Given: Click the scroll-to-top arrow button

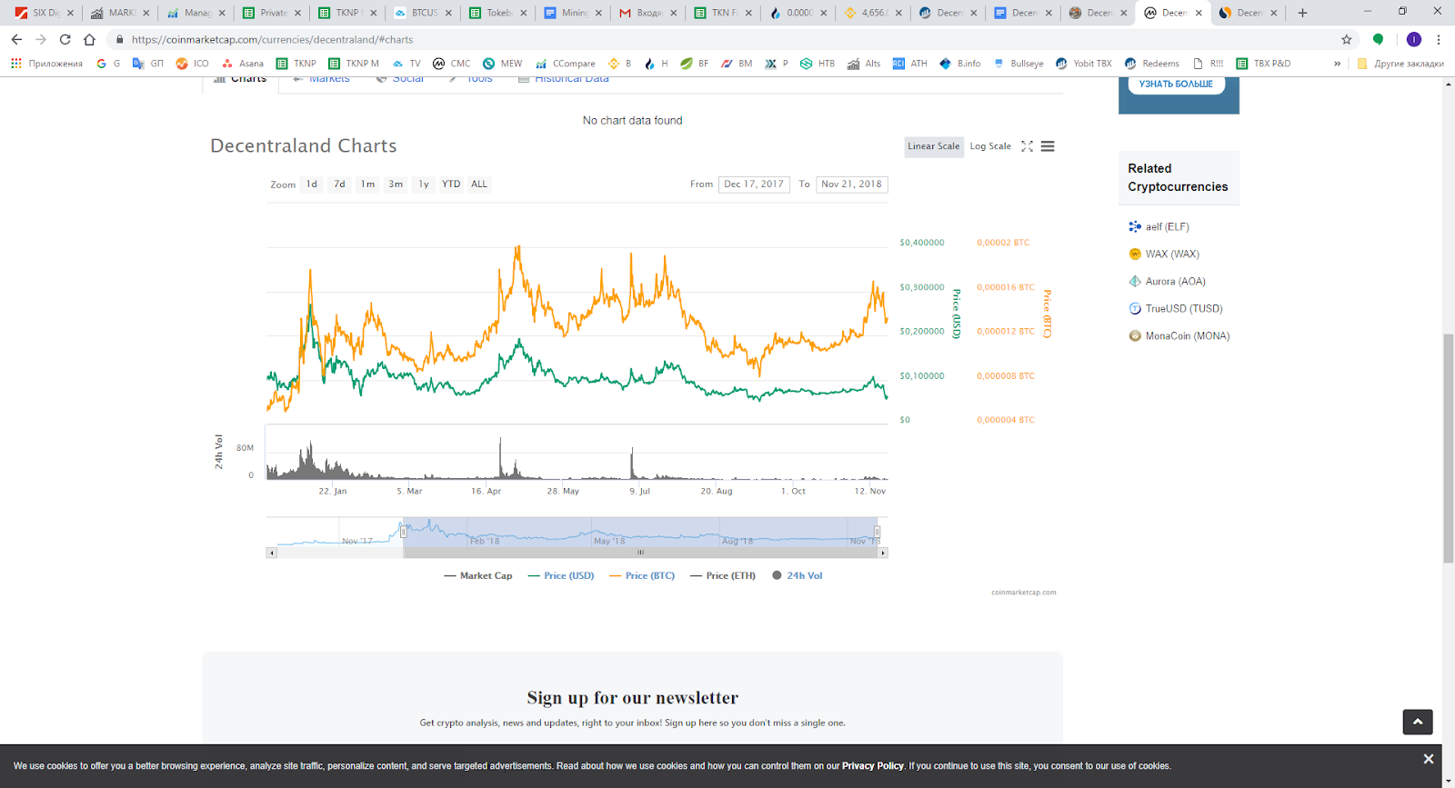Looking at the screenshot, I should point(1417,722).
